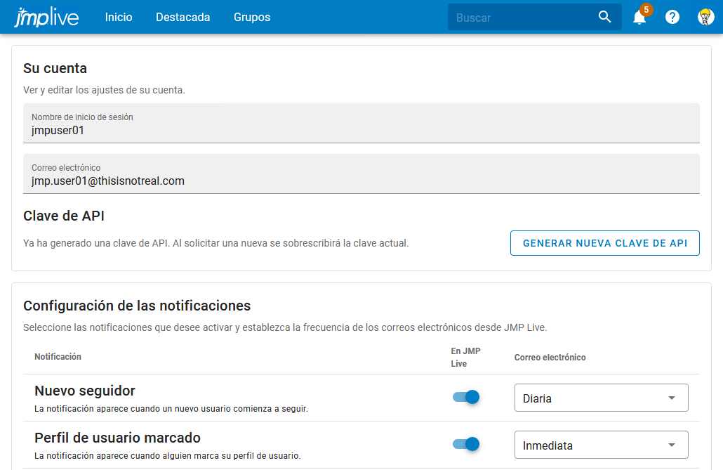Click the JMP Live logo
This screenshot has height=470, width=723.
pos(46,17)
